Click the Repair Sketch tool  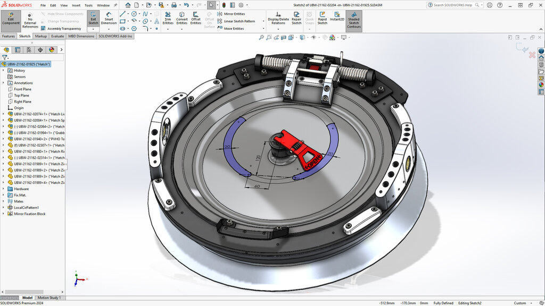click(296, 18)
